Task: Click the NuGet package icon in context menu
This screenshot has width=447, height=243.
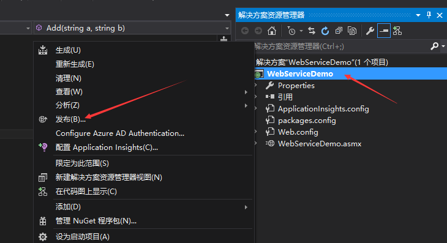Action: coord(43,221)
